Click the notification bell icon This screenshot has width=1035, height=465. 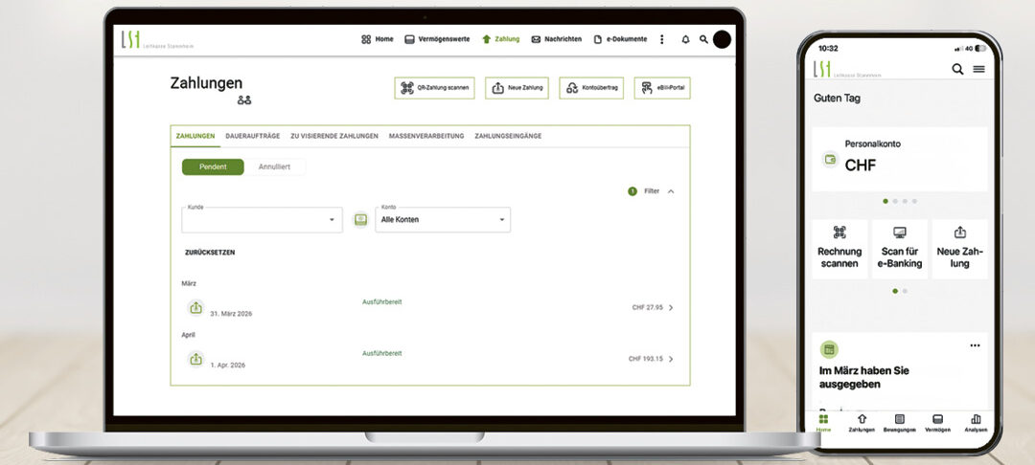tap(685, 39)
